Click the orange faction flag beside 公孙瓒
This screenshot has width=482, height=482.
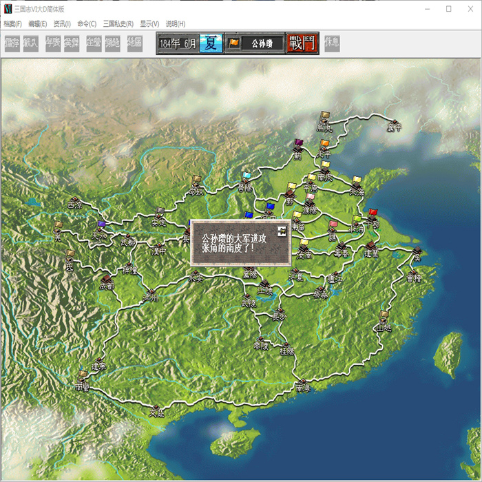coord(233,43)
